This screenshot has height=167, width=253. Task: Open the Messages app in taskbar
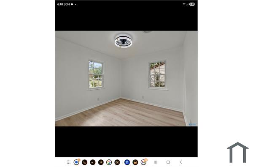(x=76, y=162)
